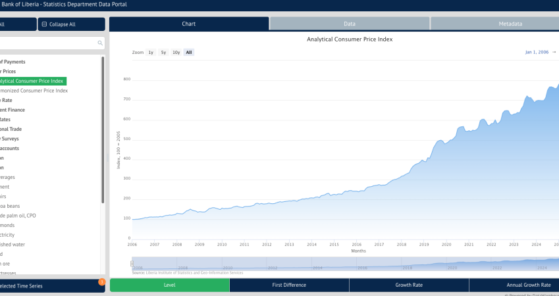Expand the Surveys category
Screen dimensions: 559x296
(x=10, y=139)
